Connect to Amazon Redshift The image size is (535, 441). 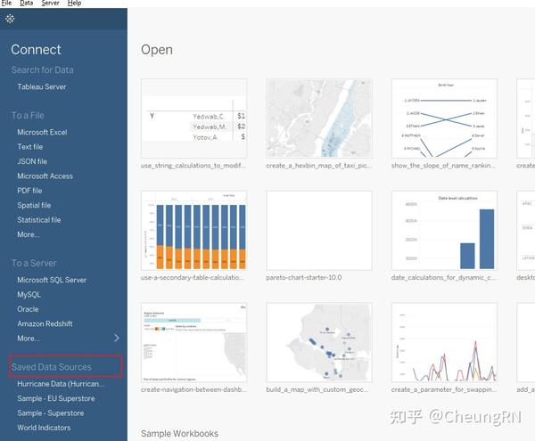45,323
